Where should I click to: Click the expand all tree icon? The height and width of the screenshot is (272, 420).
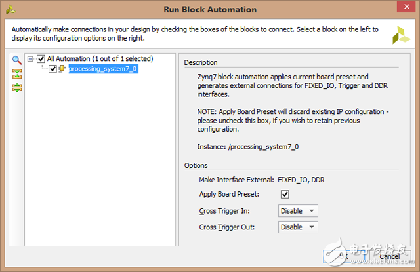[17, 87]
